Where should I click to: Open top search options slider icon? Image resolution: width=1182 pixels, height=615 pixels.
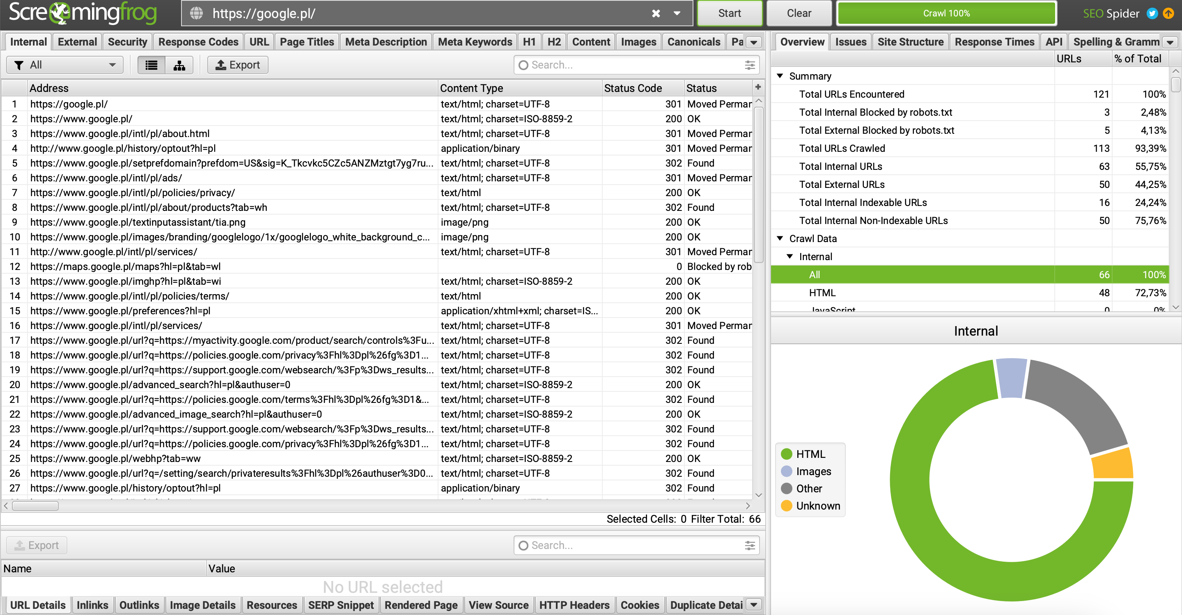coord(750,65)
